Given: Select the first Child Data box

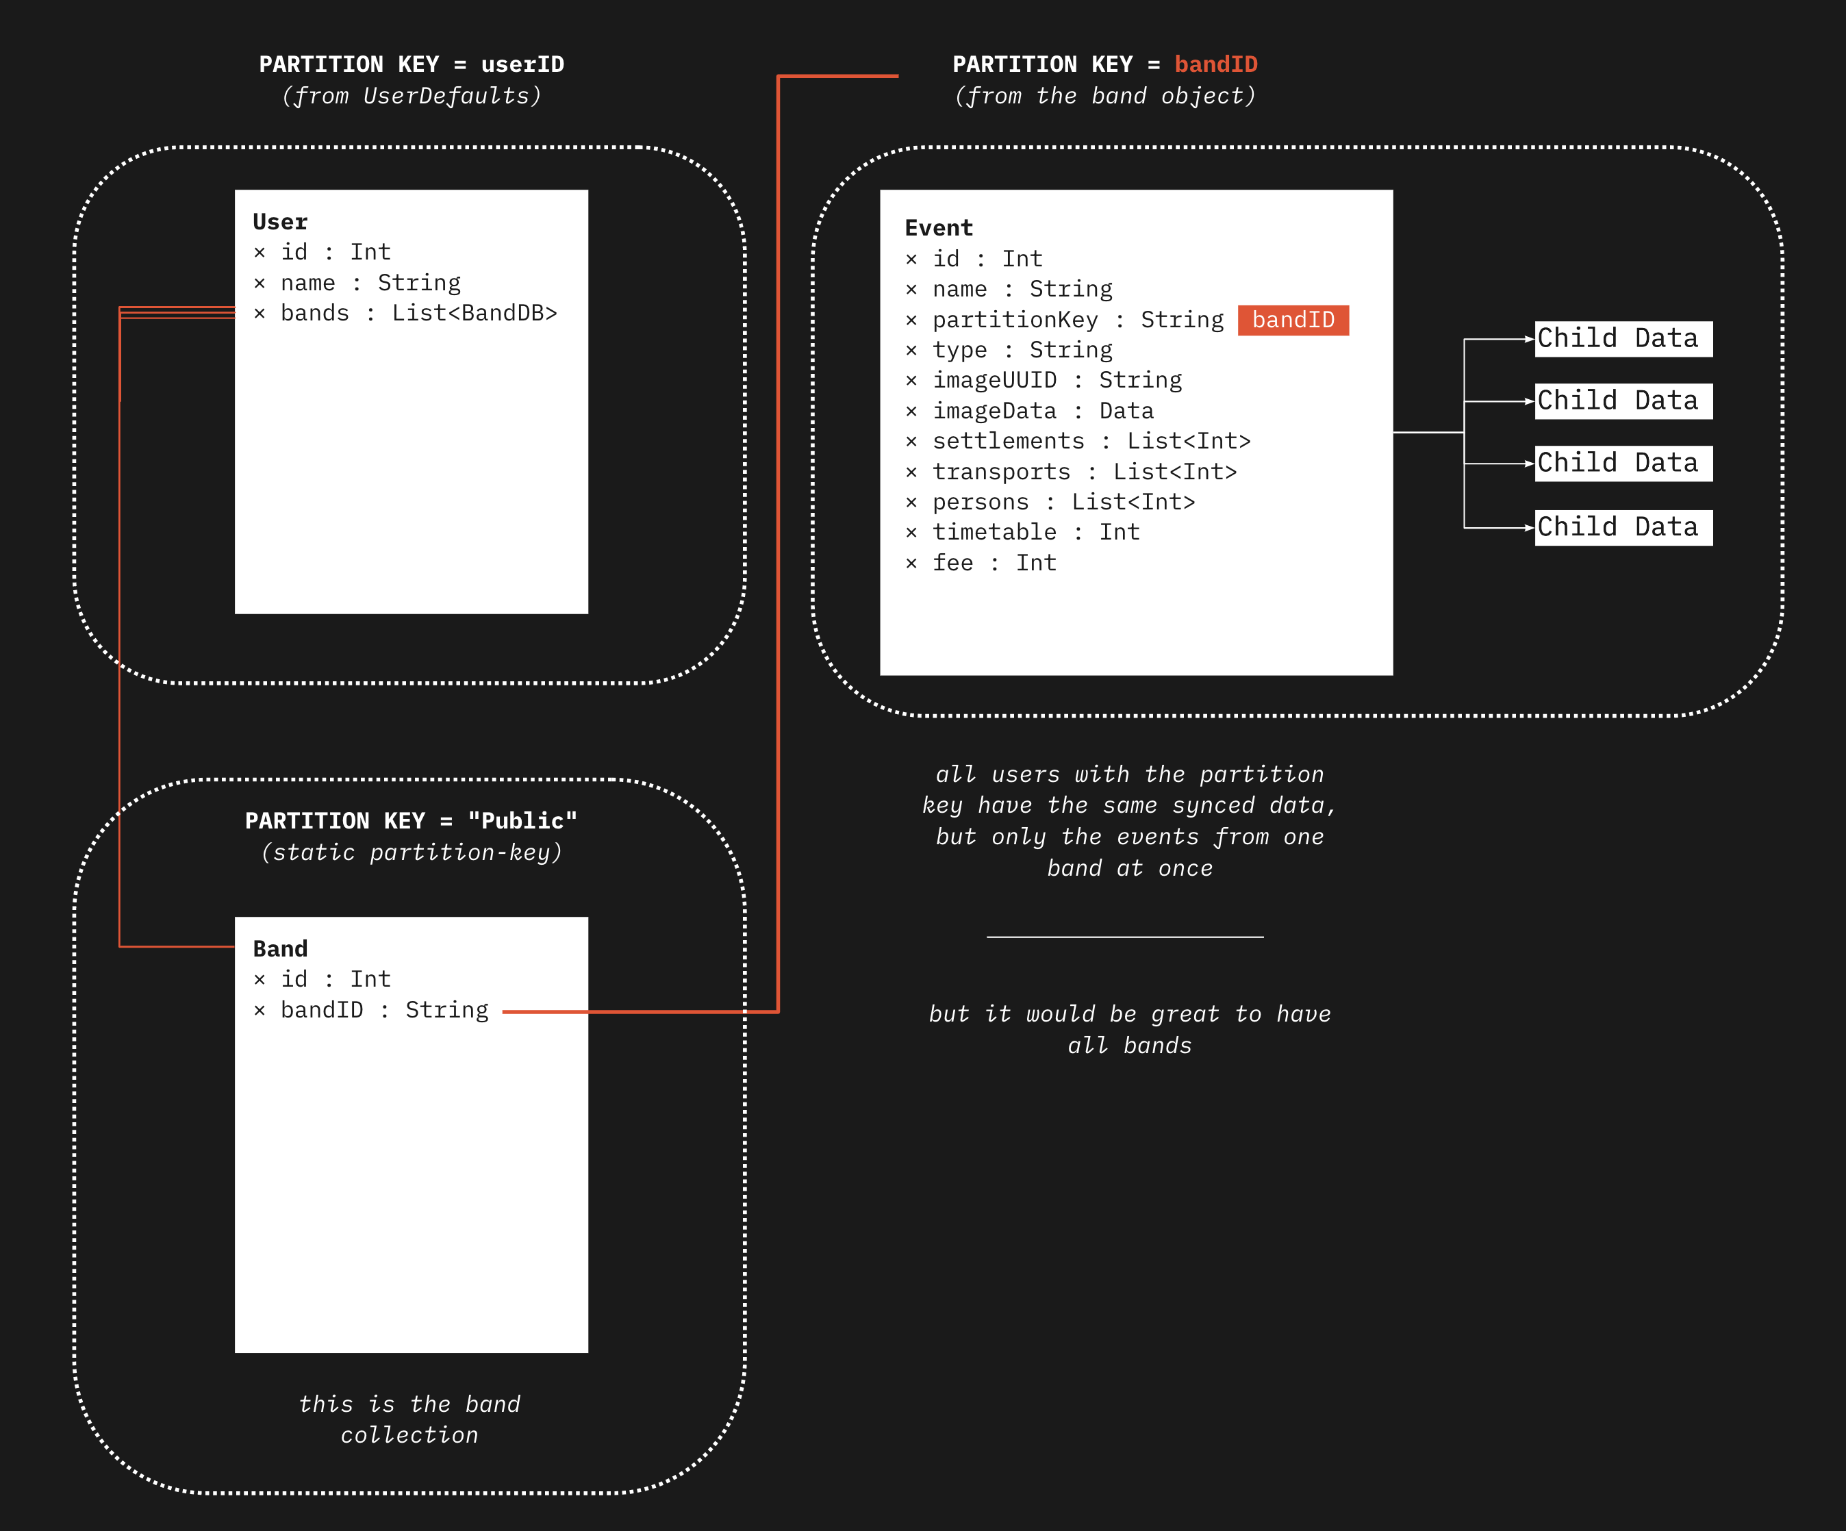Looking at the screenshot, I should 1623,338.
